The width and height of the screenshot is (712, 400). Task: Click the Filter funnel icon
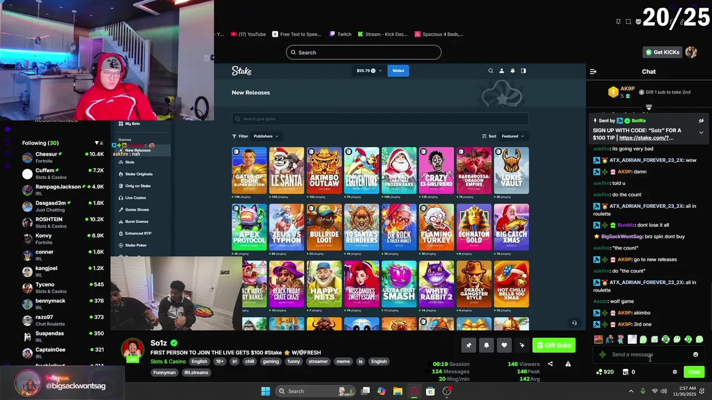(234, 136)
